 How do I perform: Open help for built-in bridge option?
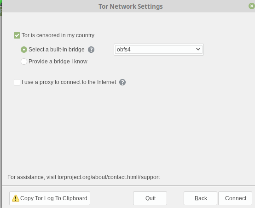pos(91,50)
